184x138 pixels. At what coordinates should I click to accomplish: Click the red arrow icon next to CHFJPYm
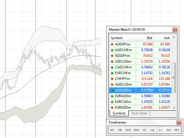[x=112, y=79]
